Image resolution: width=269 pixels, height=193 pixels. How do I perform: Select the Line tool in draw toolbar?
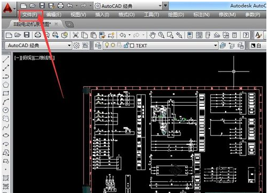pyautogui.click(x=6, y=59)
